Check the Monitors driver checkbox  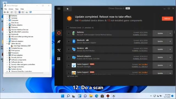pos(68,50)
